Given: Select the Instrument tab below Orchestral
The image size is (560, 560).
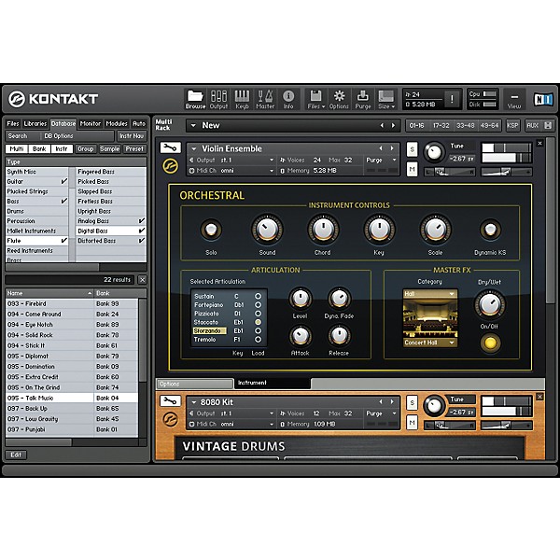Looking at the screenshot, I should coord(272,383).
